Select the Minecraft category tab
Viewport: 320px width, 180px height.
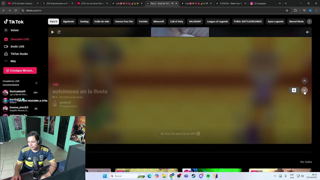[159, 21]
